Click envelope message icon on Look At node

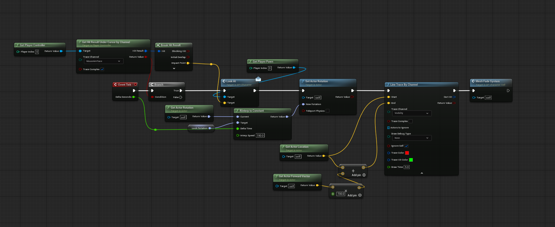click(x=258, y=79)
